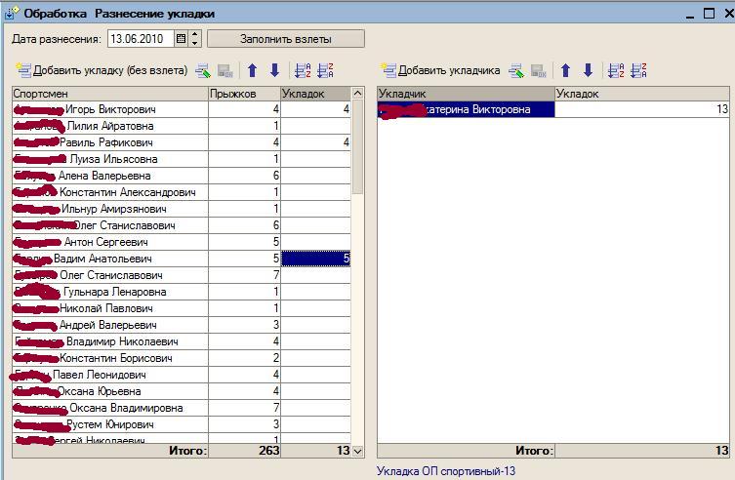Move sportsman row down with blue arrow

click(x=274, y=70)
